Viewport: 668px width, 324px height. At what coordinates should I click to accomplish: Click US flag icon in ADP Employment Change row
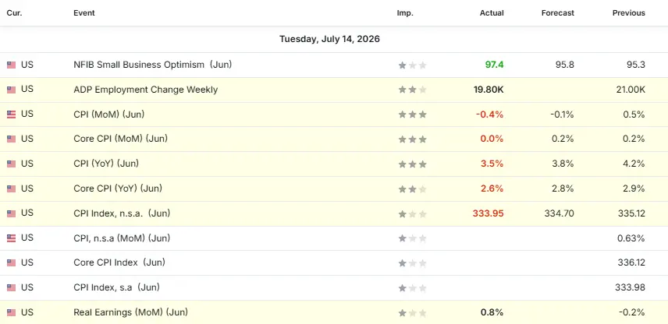(11, 90)
